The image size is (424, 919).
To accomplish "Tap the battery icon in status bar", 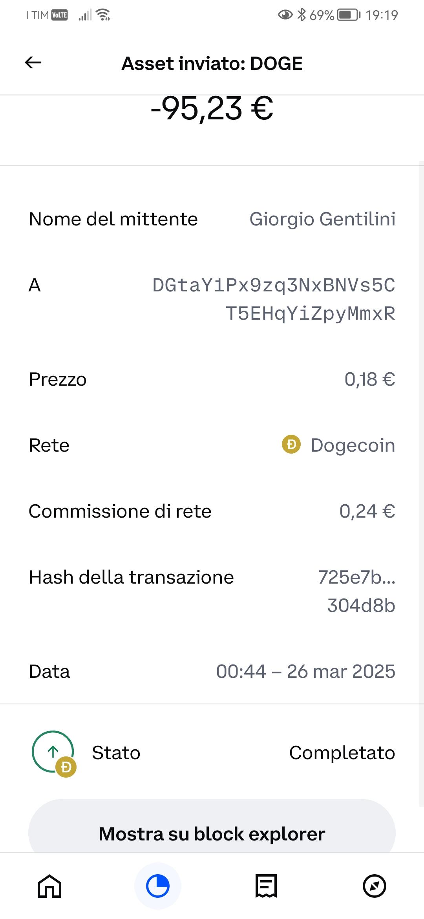I will click(349, 15).
